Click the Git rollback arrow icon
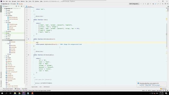 163,4
